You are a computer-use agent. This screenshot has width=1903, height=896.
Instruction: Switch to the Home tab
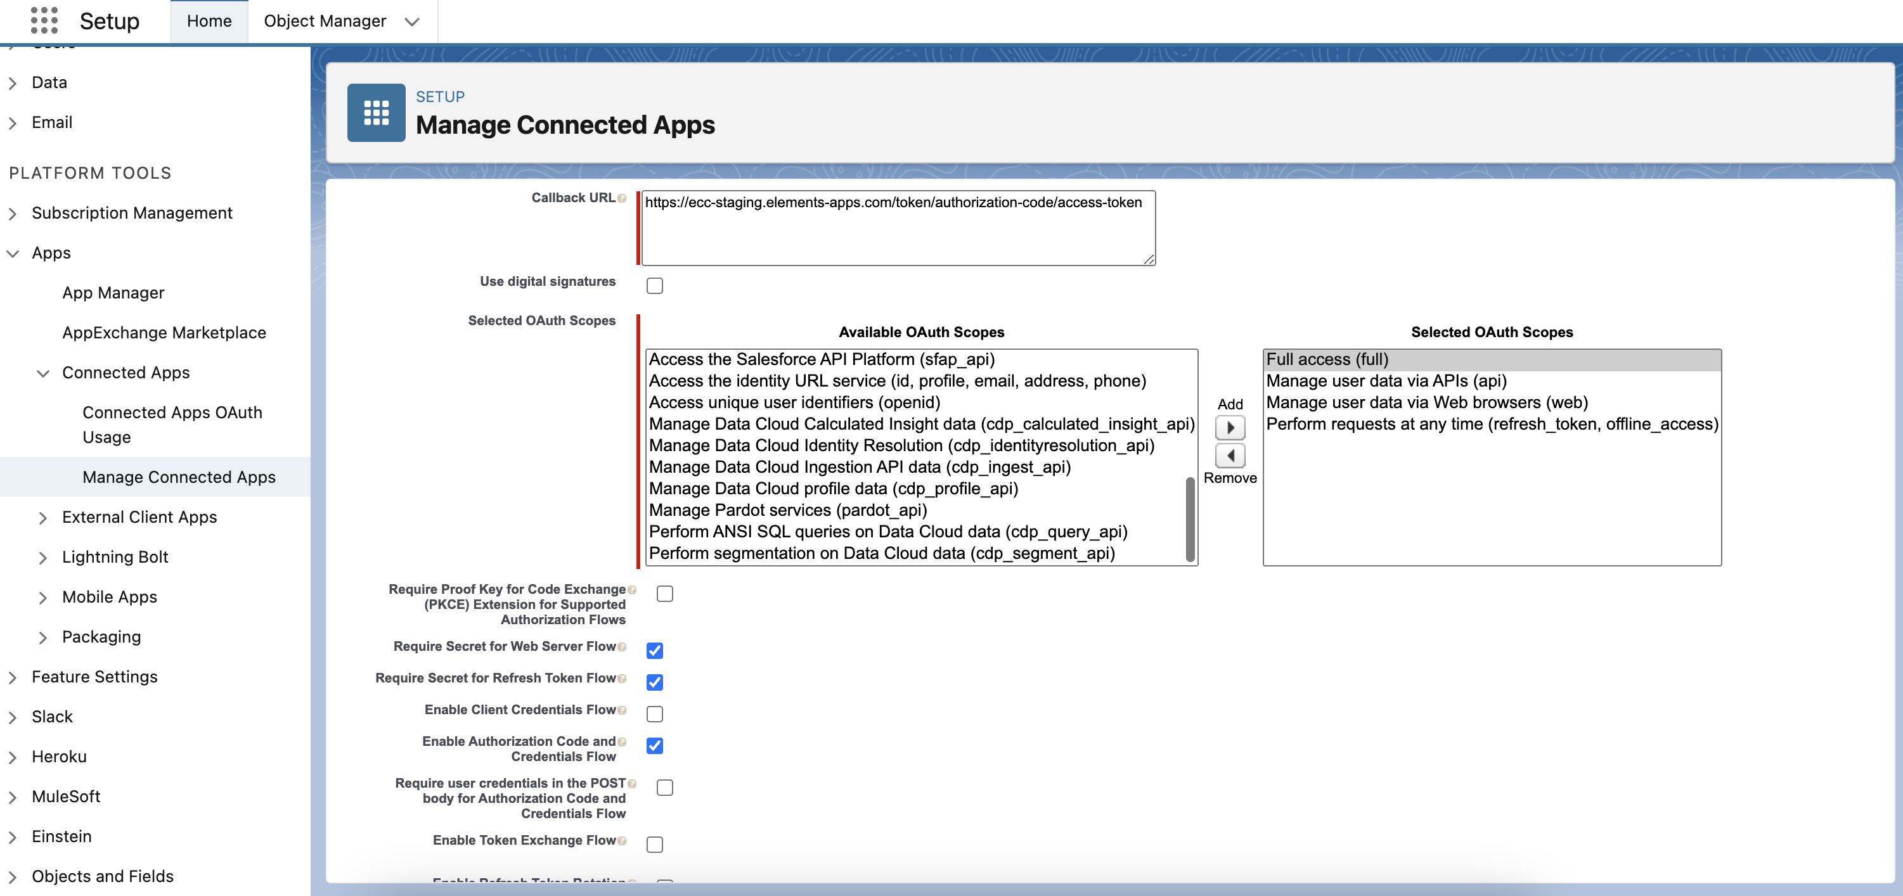[209, 22]
